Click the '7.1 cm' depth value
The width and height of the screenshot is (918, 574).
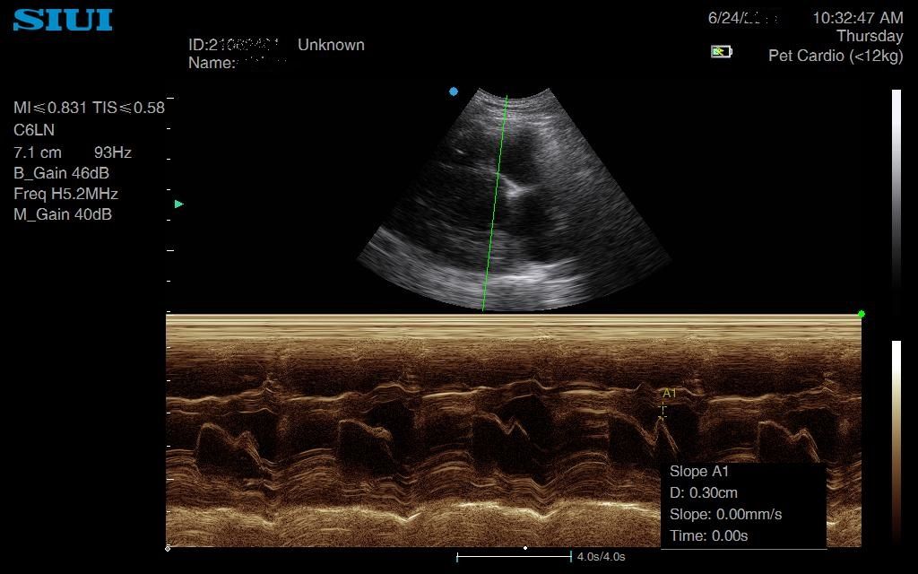coord(38,152)
